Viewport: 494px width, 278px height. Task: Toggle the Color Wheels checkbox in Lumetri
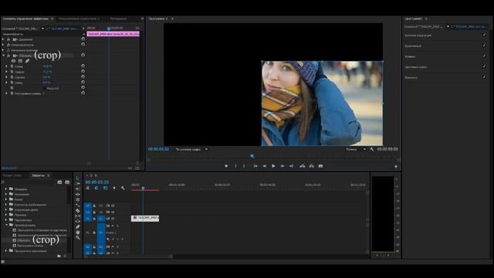coord(484,66)
